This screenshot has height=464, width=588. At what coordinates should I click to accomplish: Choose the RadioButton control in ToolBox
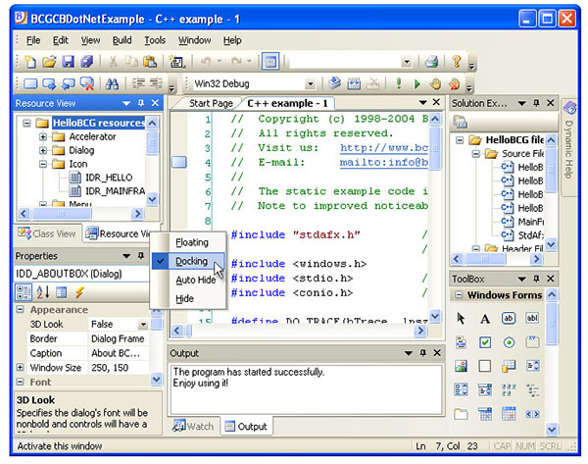(509, 342)
